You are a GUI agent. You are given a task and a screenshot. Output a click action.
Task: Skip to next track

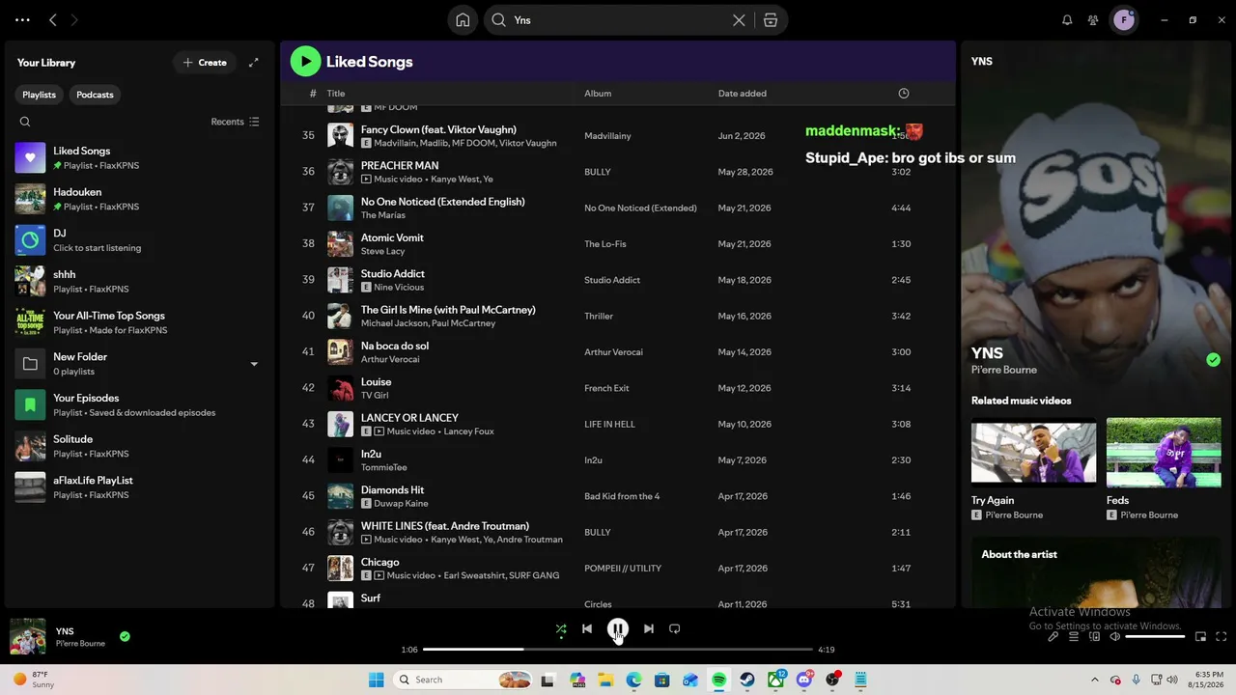tap(649, 629)
